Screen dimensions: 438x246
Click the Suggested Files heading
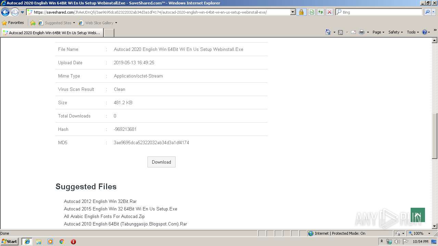(x=86, y=187)
